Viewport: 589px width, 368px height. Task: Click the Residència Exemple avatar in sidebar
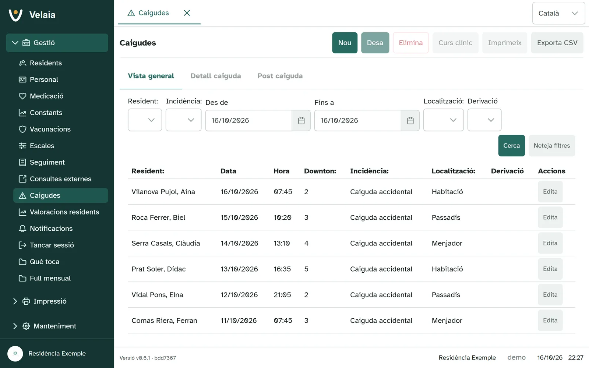click(15, 354)
